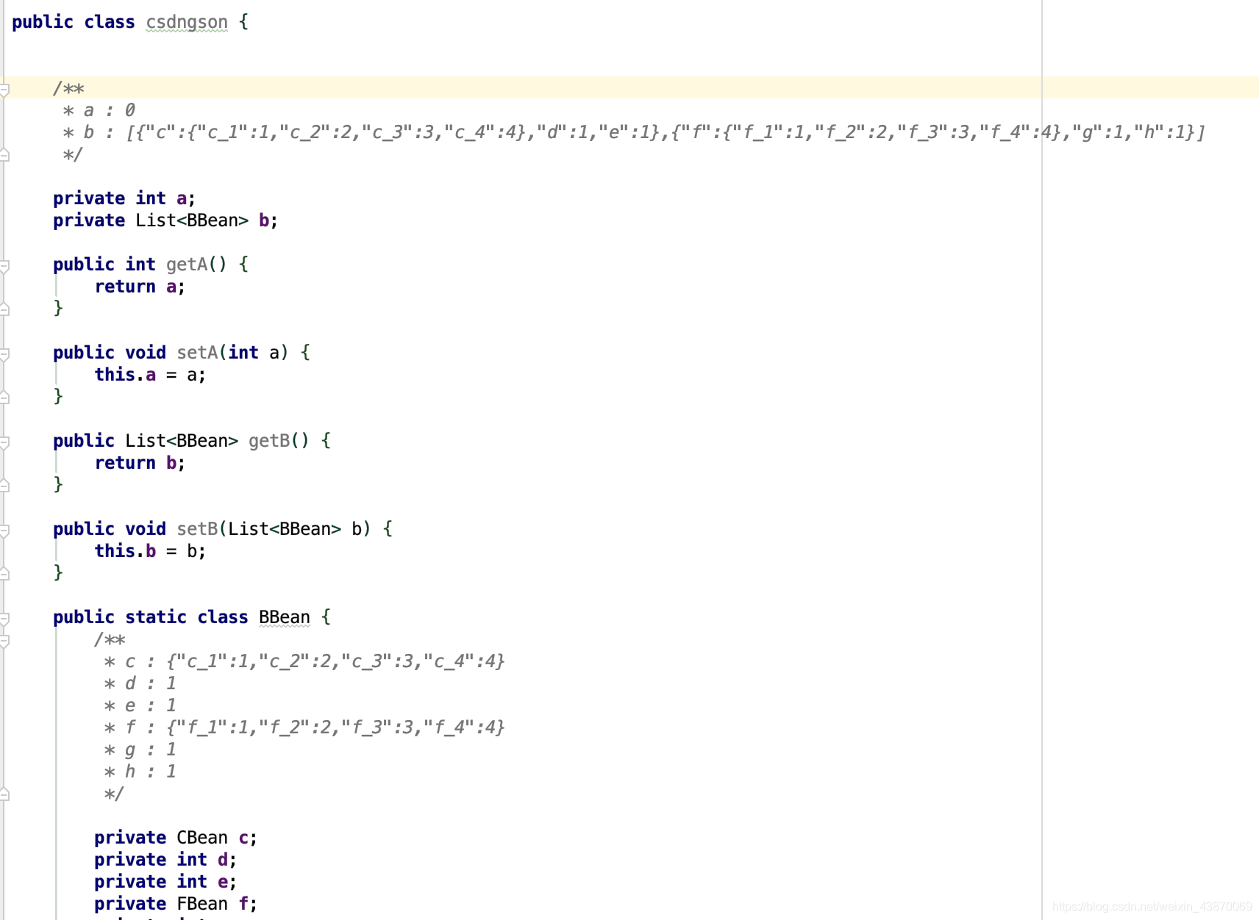
Task: Click the comment line '* a : 0'
Action: point(99,110)
